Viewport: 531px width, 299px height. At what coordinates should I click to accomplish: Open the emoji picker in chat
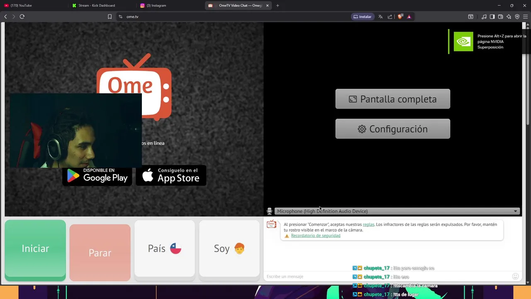515,276
